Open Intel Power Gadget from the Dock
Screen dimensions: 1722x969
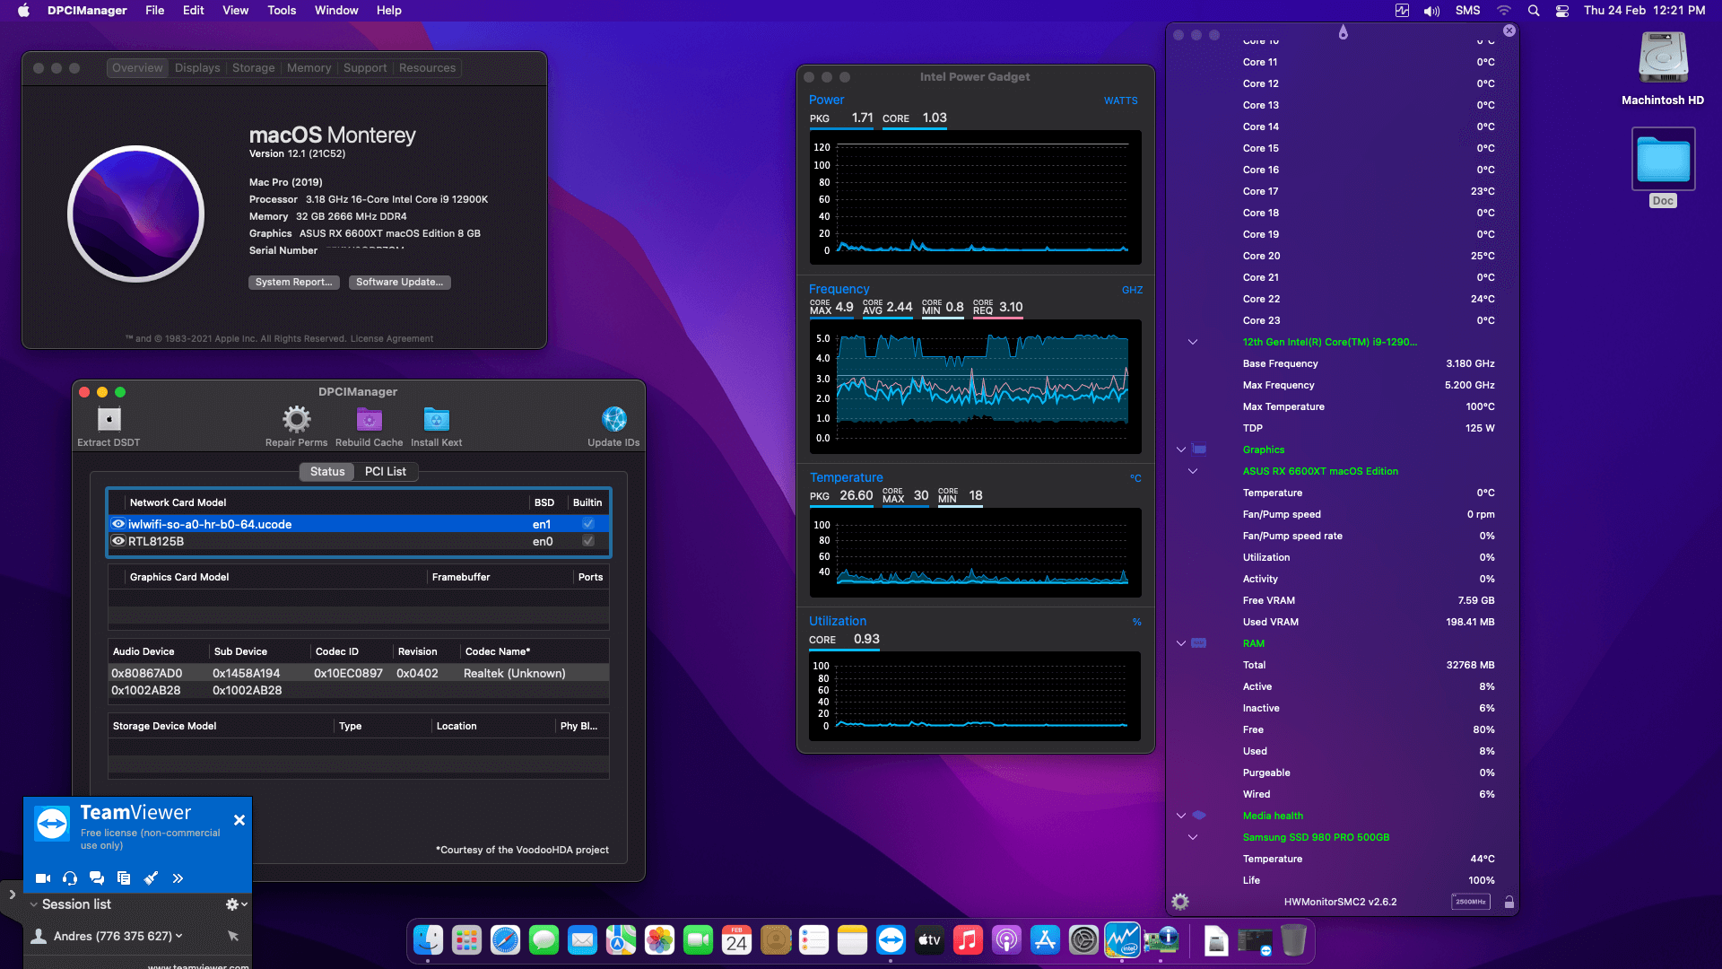1122,940
